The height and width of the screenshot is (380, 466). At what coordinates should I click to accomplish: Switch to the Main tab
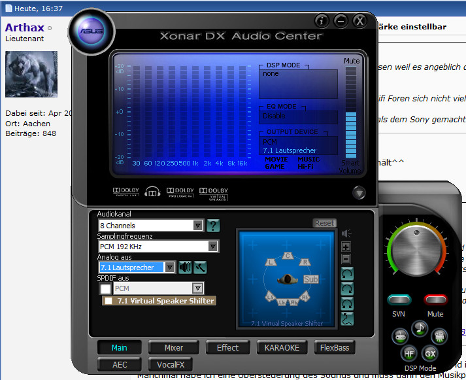[x=119, y=347]
